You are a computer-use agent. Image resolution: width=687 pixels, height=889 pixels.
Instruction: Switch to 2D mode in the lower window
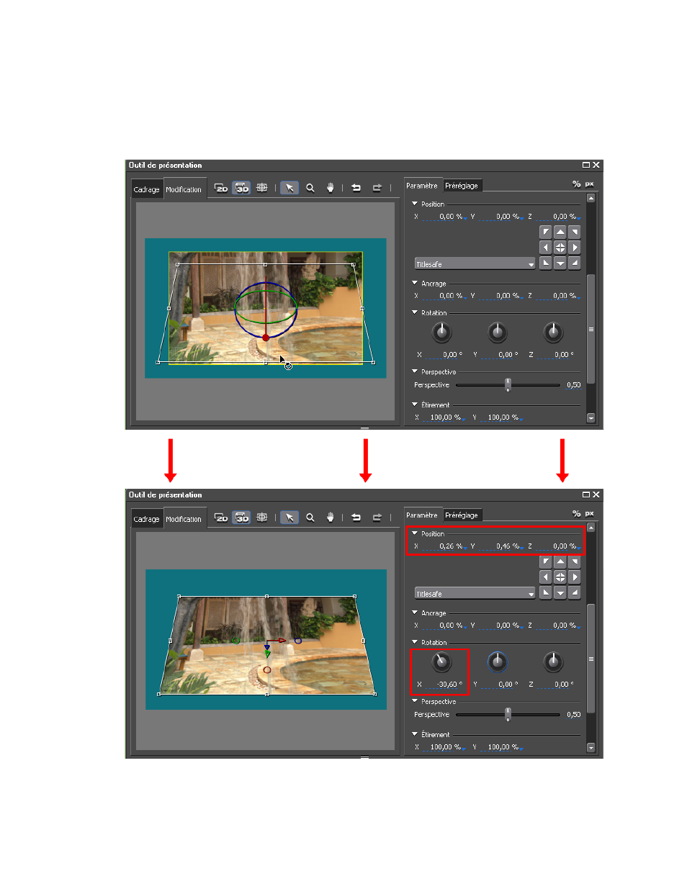pos(221,518)
